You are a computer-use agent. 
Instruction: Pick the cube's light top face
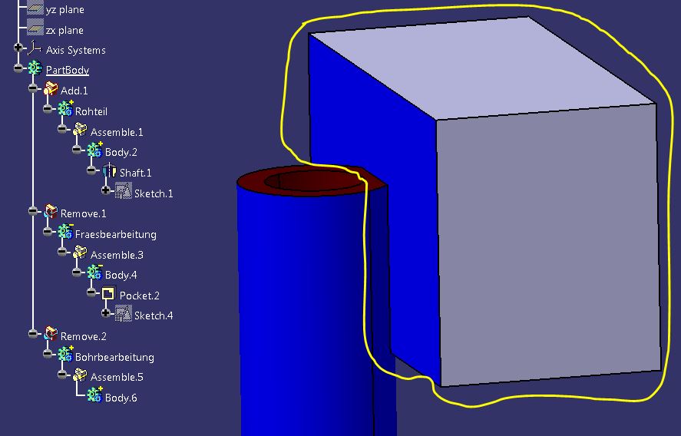(x=482, y=68)
